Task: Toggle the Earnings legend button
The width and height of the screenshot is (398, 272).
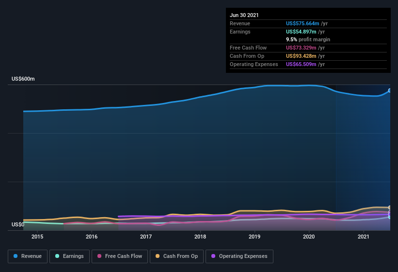Action: coord(69,256)
